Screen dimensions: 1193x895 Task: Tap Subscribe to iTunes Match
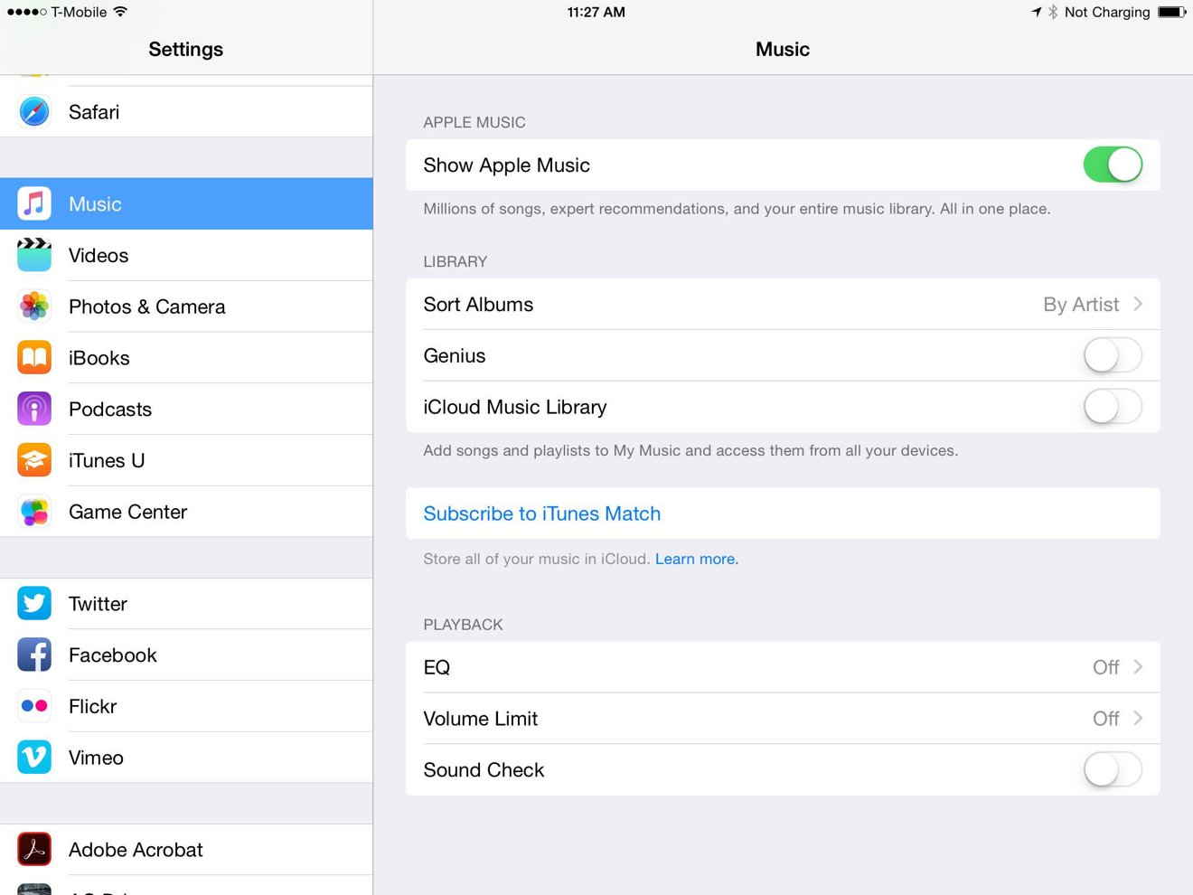coord(783,513)
